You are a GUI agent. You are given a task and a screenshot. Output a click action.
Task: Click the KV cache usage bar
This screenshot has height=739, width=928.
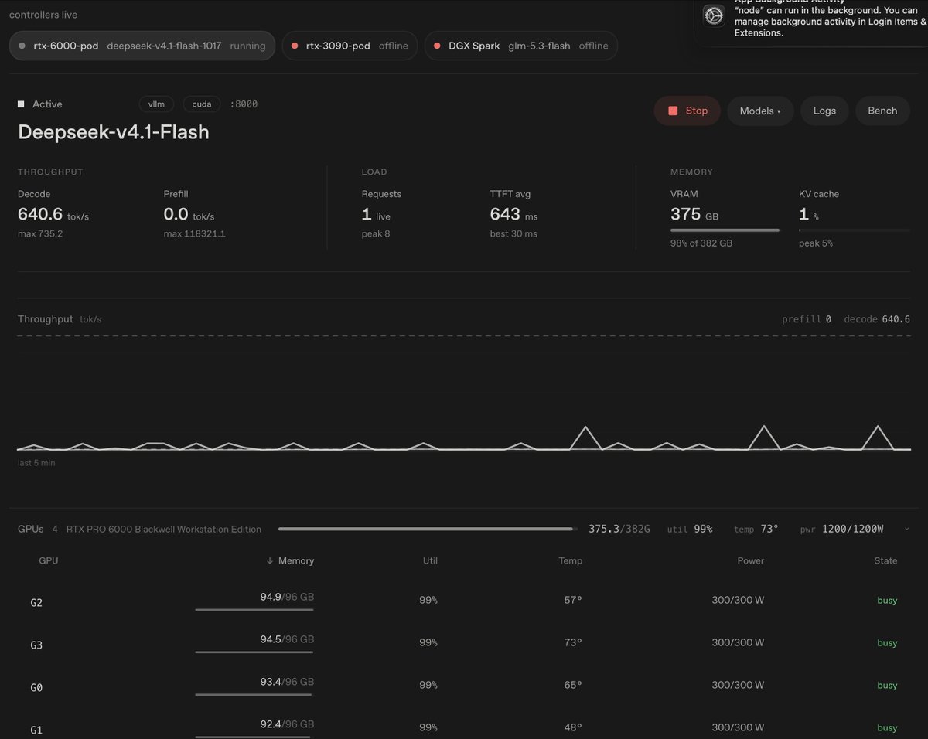pos(855,230)
